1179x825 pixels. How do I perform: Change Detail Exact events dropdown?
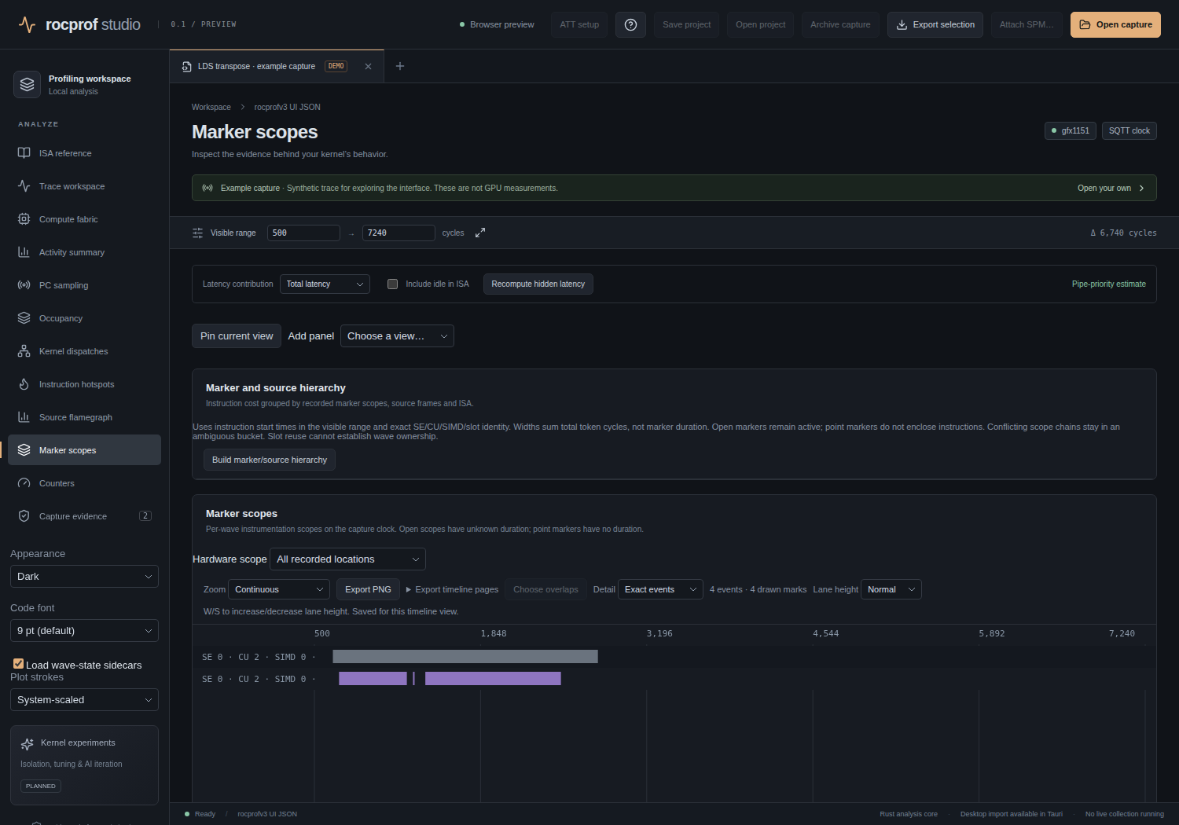(660, 589)
